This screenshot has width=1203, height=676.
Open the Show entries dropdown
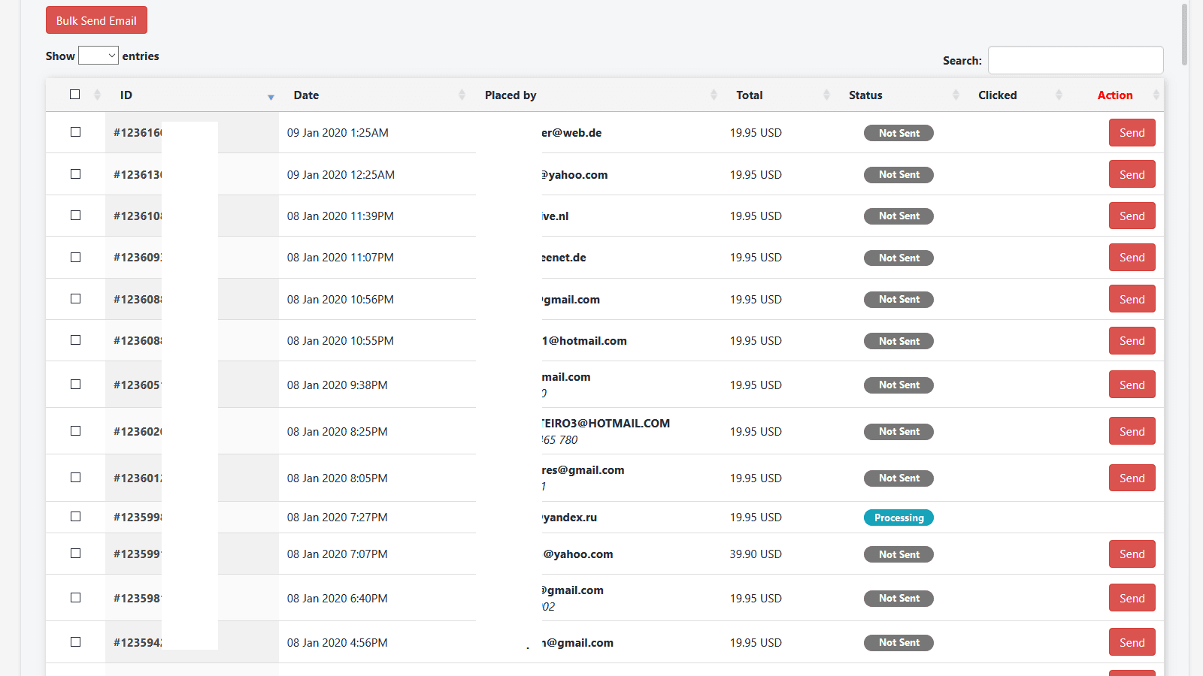(x=98, y=55)
